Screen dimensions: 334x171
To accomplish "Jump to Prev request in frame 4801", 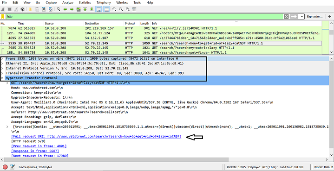I will (39, 146).
